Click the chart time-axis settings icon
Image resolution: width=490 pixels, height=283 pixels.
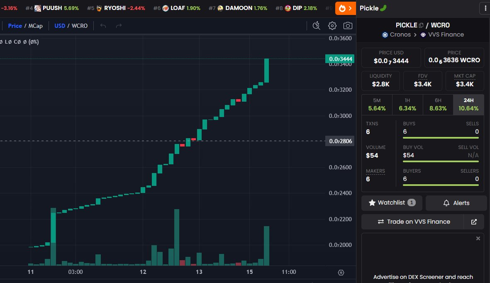pos(341,273)
